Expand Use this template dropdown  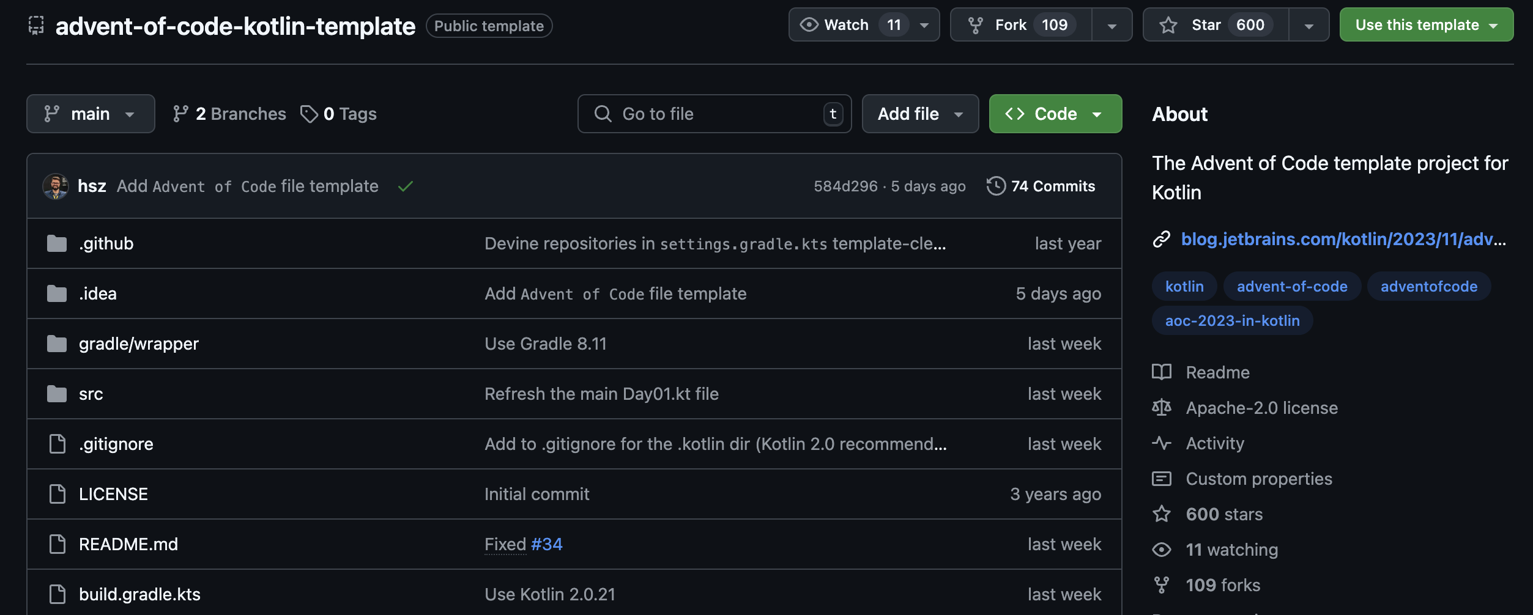point(1426,24)
